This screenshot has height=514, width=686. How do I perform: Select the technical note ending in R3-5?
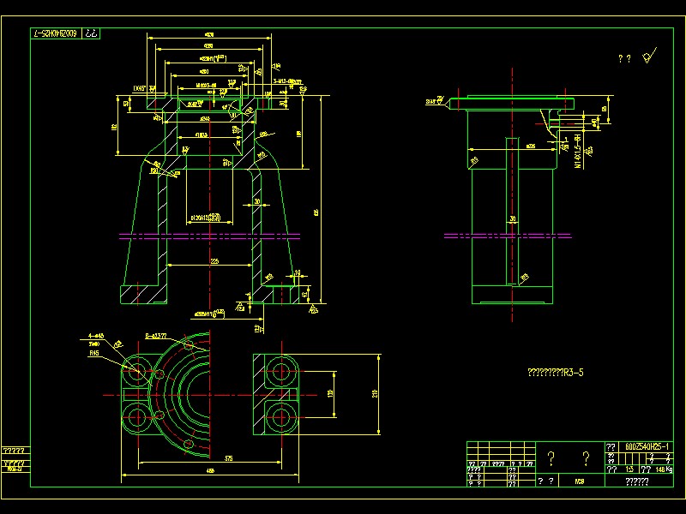(556, 373)
